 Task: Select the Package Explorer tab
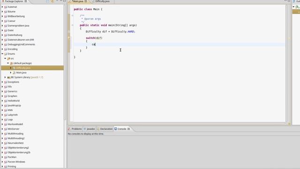pos(15,1)
